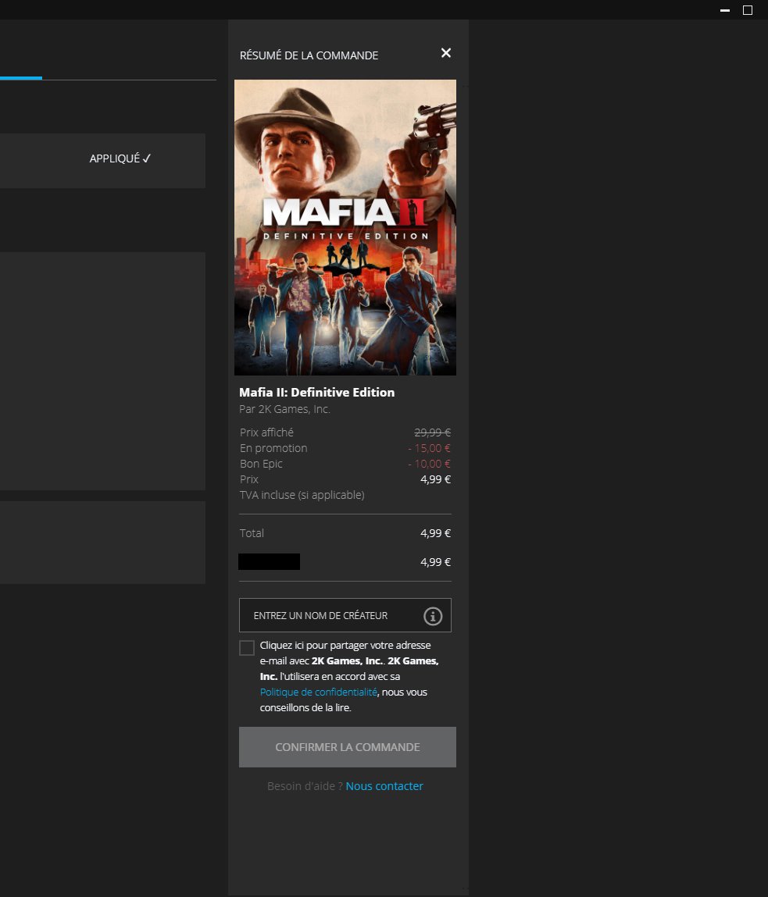Minimize the Epic Games window
Image resolution: width=768 pixels, height=897 pixels.
(725, 10)
